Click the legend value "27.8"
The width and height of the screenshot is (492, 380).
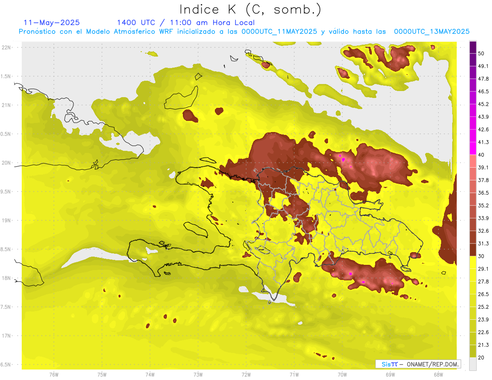click(x=483, y=282)
